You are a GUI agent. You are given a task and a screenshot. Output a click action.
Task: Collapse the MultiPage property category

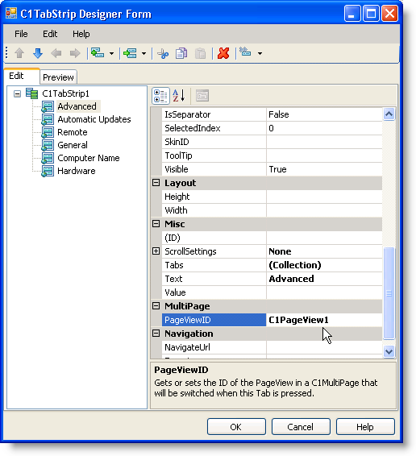(x=156, y=305)
